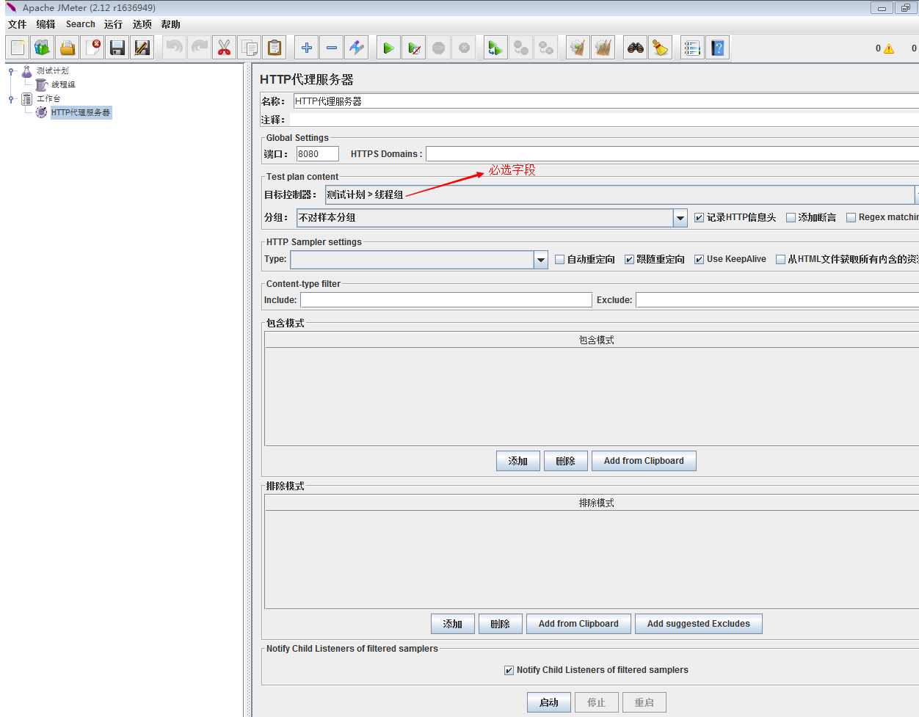Click the Reset Search brush icon
This screenshot has width=919, height=717.
tap(661, 48)
